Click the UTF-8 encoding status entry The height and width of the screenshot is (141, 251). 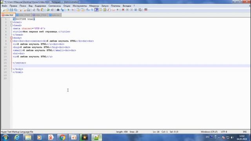[x=224, y=132]
